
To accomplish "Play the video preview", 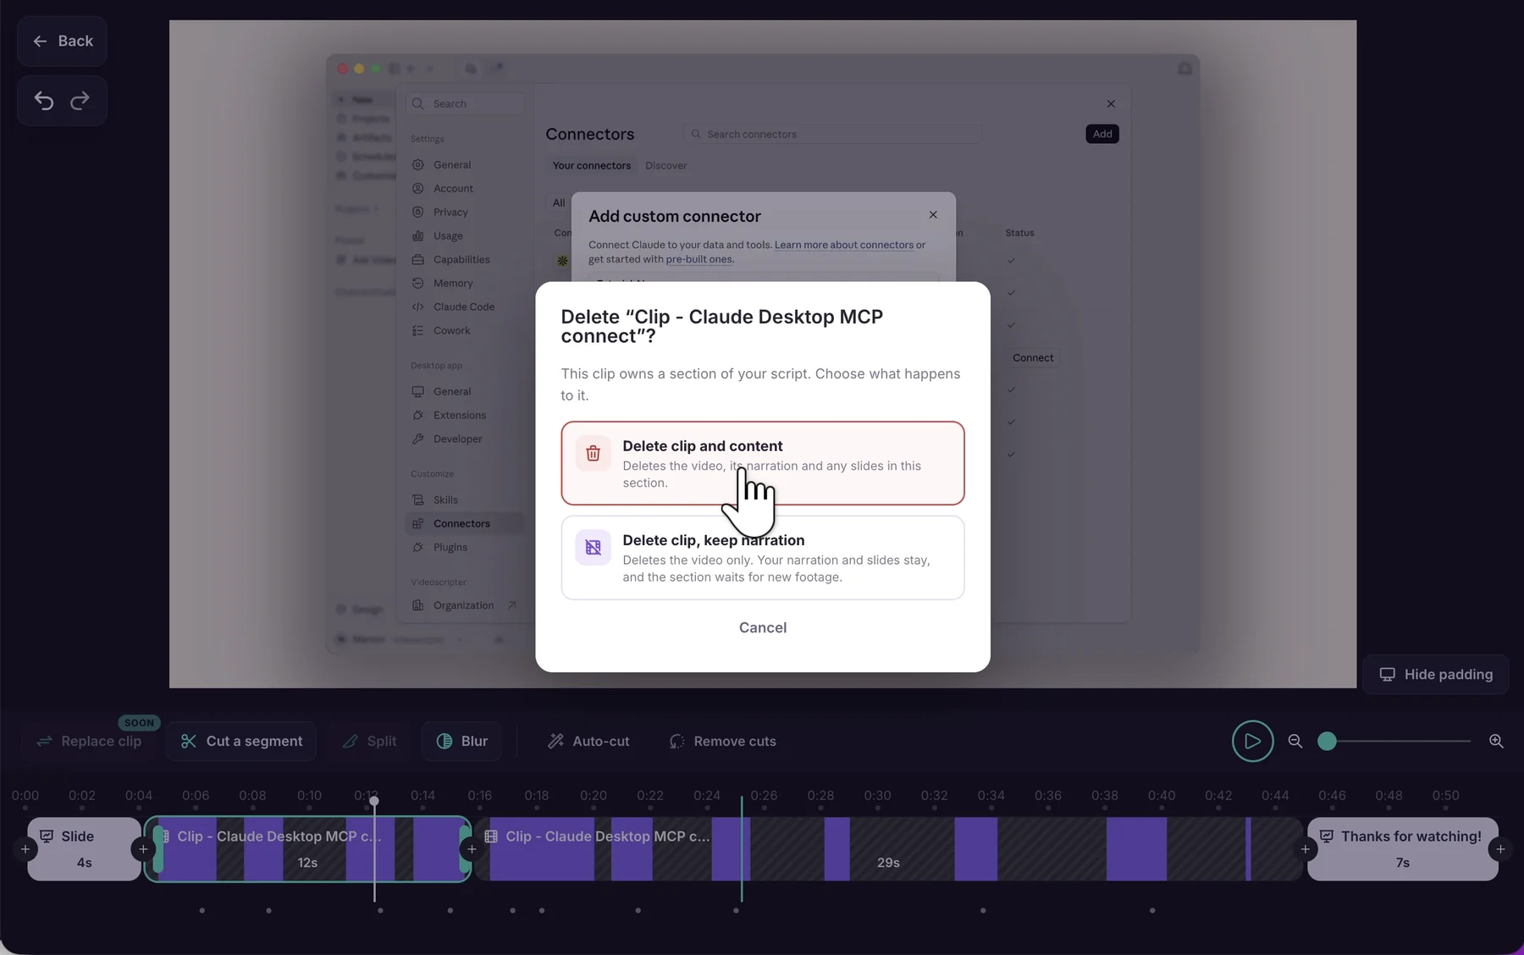I will point(1252,741).
